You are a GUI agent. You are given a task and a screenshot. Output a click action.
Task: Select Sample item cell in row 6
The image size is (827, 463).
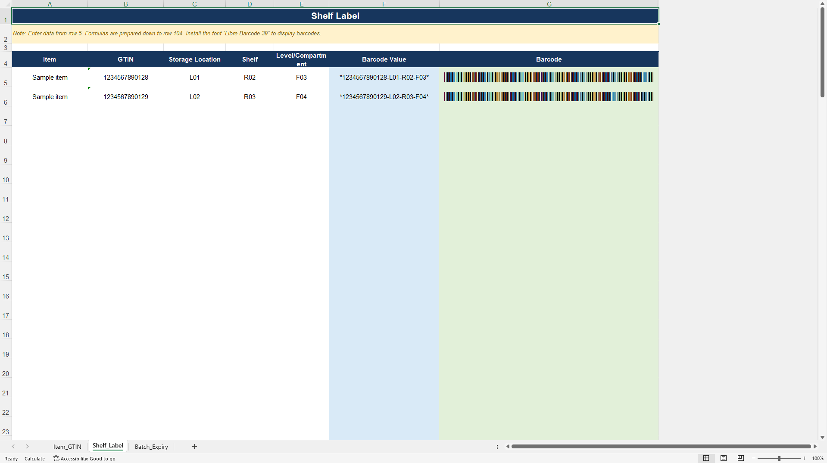coord(50,97)
